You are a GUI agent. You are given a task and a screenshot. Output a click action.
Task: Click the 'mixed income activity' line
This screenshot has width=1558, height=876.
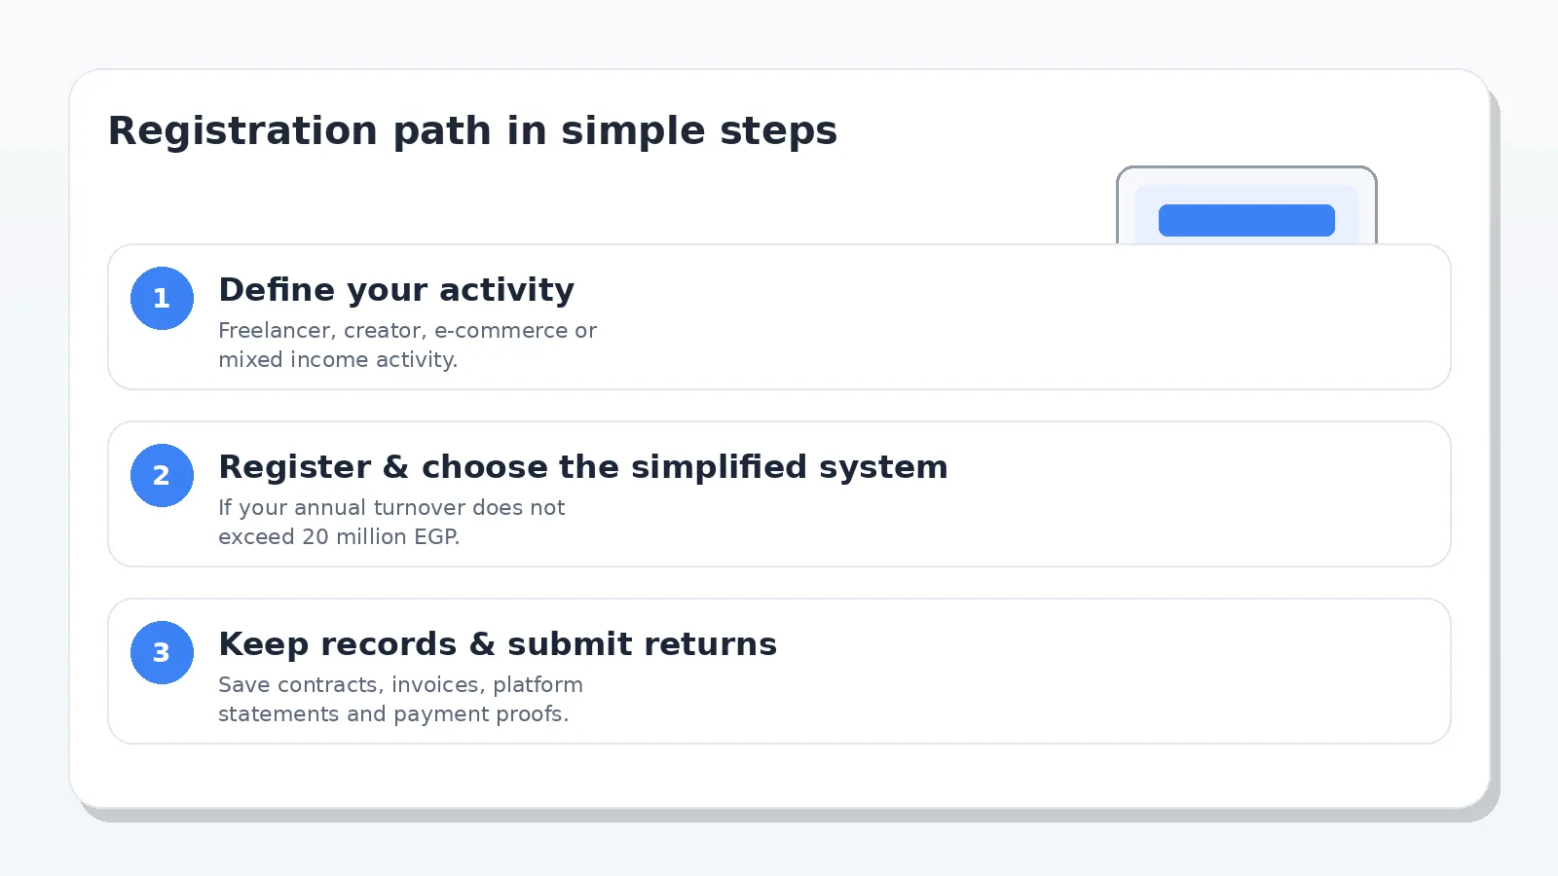338,360
